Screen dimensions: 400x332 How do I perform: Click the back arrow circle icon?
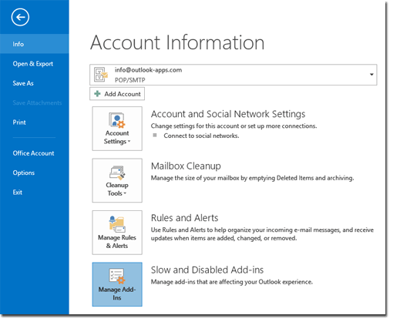point(20,17)
